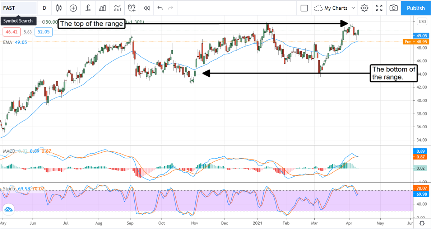
Task: Undo the last chart action
Action: point(160,8)
